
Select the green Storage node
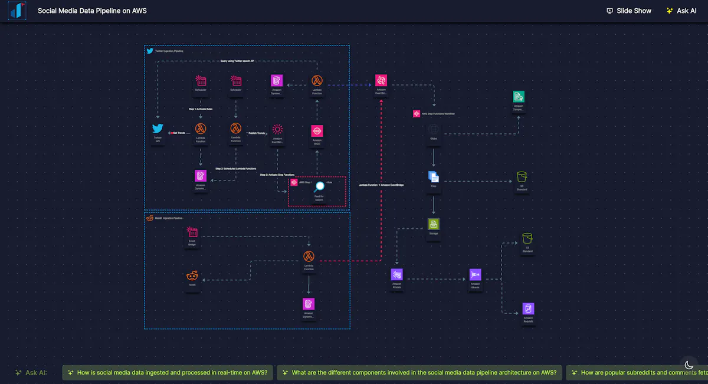coord(434,224)
